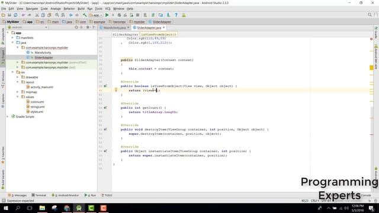This screenshot has width=379, height=213.
Task: Collapse the res folder
Action: tap(12, 72)
